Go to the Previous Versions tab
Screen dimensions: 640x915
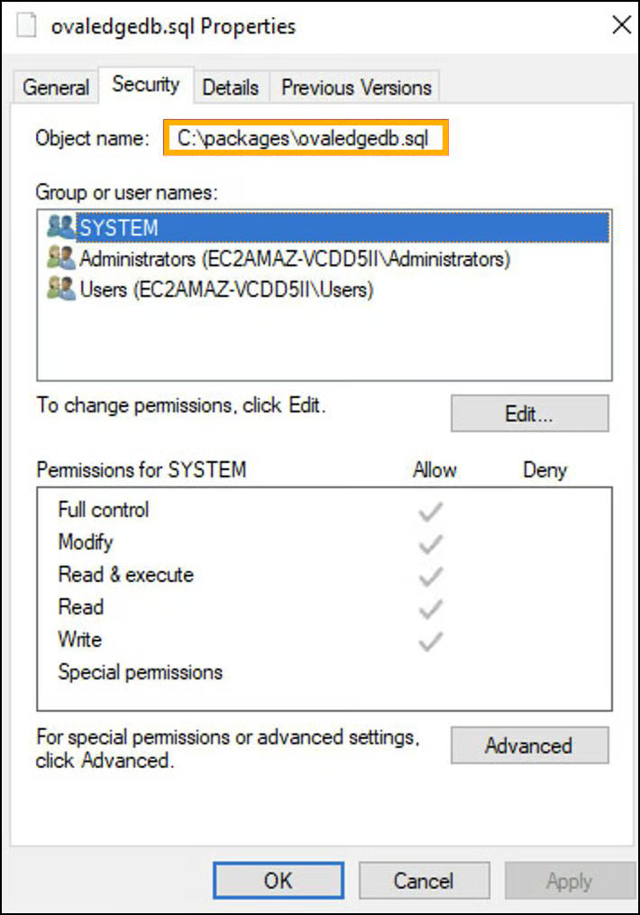click(356, 88)
